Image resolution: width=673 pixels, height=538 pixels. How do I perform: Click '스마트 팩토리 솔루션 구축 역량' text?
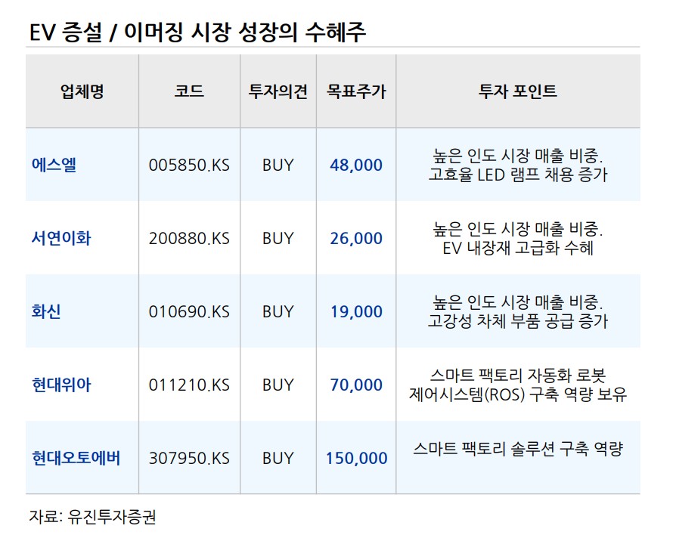518,449
